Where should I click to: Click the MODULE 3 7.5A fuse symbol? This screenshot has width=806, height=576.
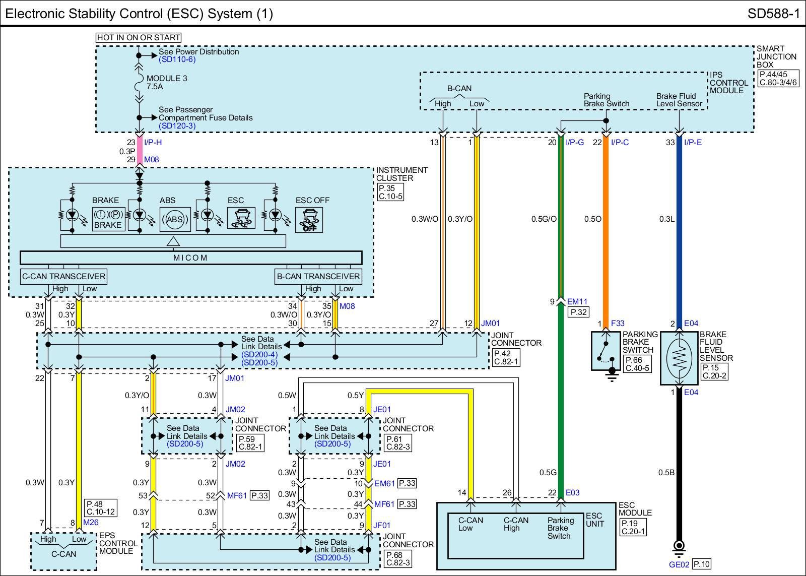[139, 83]
